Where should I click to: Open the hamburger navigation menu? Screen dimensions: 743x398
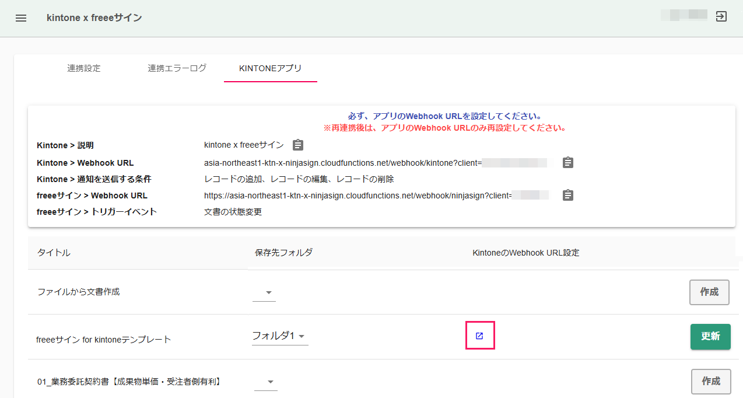[x=21, y=18]
